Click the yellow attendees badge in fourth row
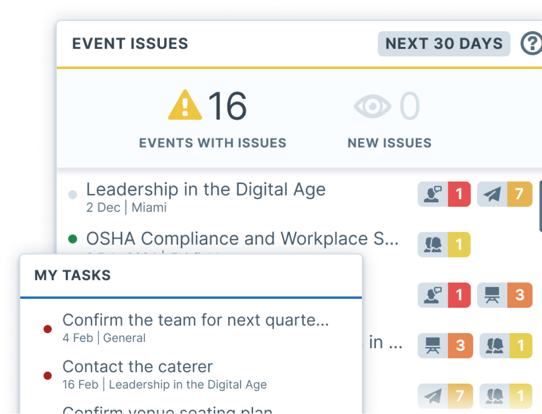Viewport: 542px width, 414px height. (x=505, y=346)
